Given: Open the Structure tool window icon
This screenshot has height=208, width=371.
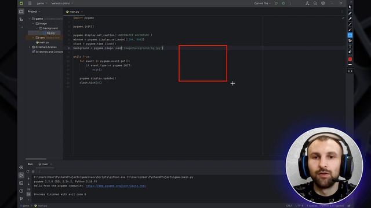Looking at the screenshot, I should click(21, 19).
